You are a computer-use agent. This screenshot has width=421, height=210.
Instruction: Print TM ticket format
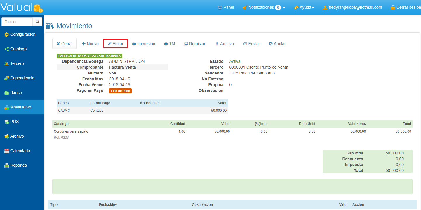click(169, 44)
